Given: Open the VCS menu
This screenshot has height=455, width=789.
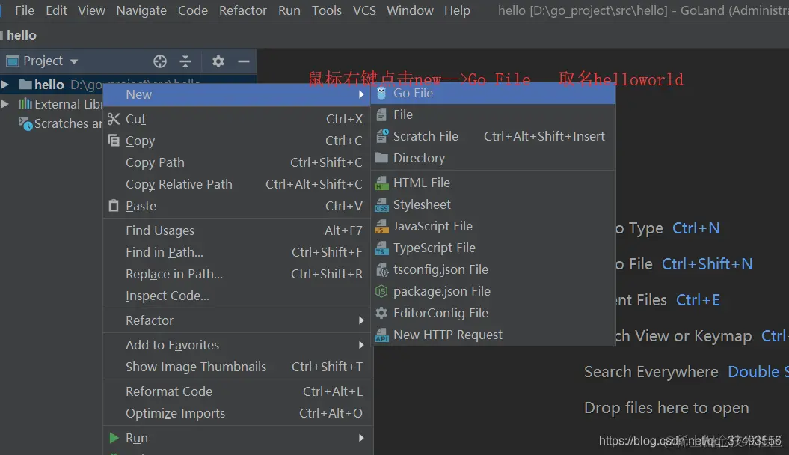Looking at the screenshot, I should [364, 10].
